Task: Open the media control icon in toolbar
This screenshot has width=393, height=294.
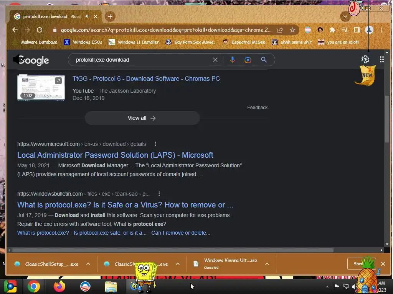Action: [344, 30]
